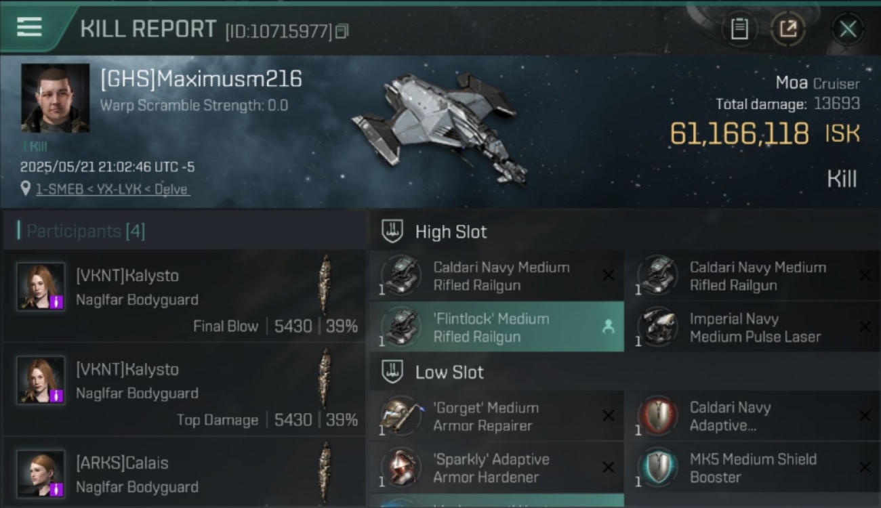
Task: Open the hamburger menu icon
Action: [x=29, y=28]
